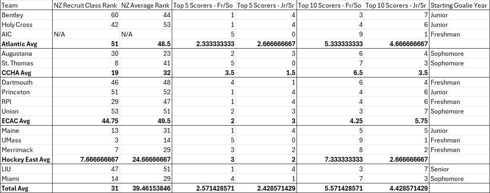The image size is (490, 193).
Task: Select the 'Top 10 Scorers - Jr/Sr' header
Action: point(397,6)
